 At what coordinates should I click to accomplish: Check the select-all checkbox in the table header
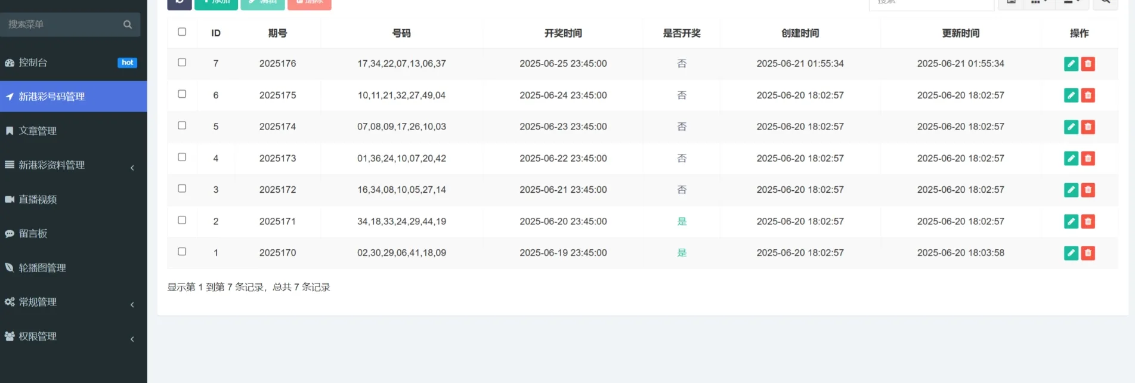coord(182,32)
